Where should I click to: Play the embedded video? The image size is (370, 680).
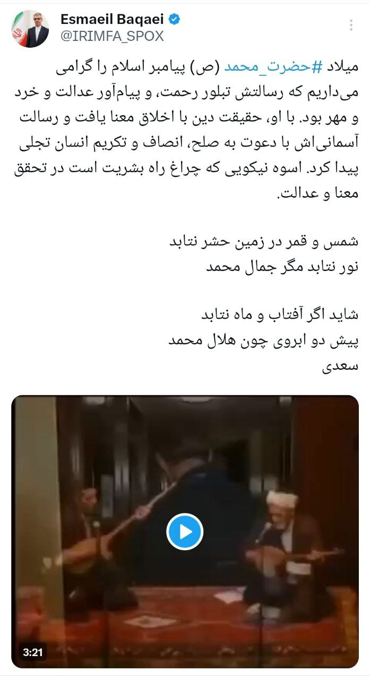click(184, 531)
